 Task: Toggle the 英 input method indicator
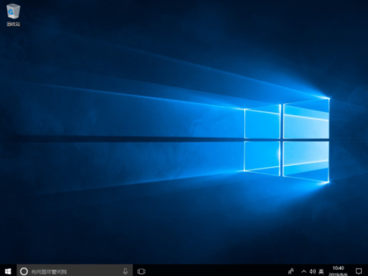321,271
